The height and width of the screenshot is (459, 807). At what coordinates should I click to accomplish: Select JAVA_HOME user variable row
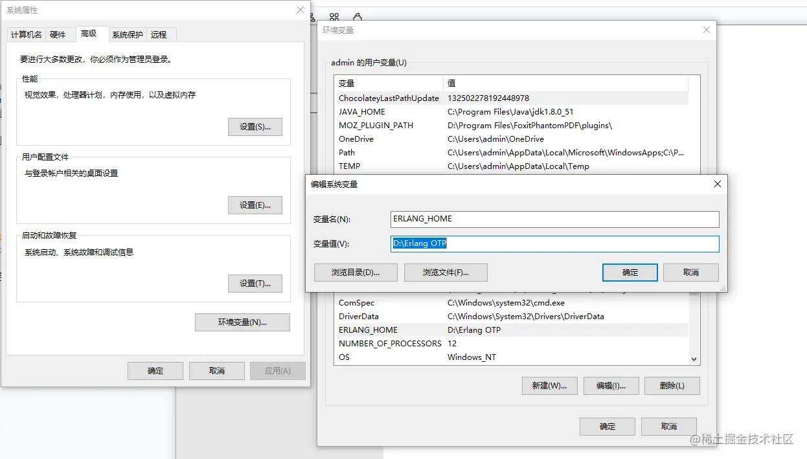pyautogui.click(x=512, y=112)
